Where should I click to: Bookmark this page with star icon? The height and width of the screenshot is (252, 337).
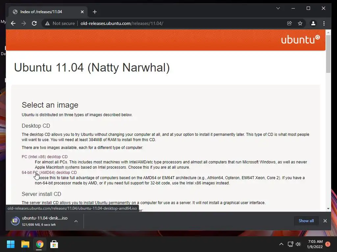tap(300, 23)
